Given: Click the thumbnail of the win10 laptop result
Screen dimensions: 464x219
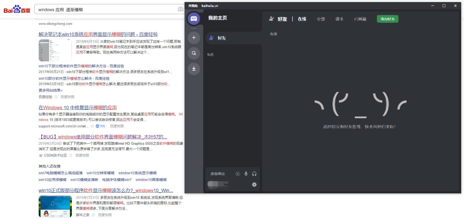Looking at the screenshot, I should coord(55,50).
